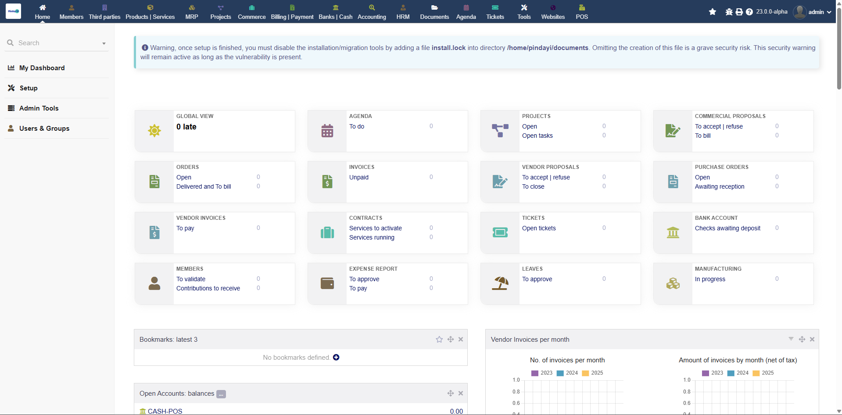The width and height of the screenshot is (842, 415).
Task: Click 2025 color swatch in Amount chart legend
Action: click(x=756, y=373)
